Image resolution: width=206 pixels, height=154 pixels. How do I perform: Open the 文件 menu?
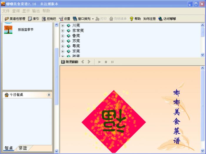point(6,11)
